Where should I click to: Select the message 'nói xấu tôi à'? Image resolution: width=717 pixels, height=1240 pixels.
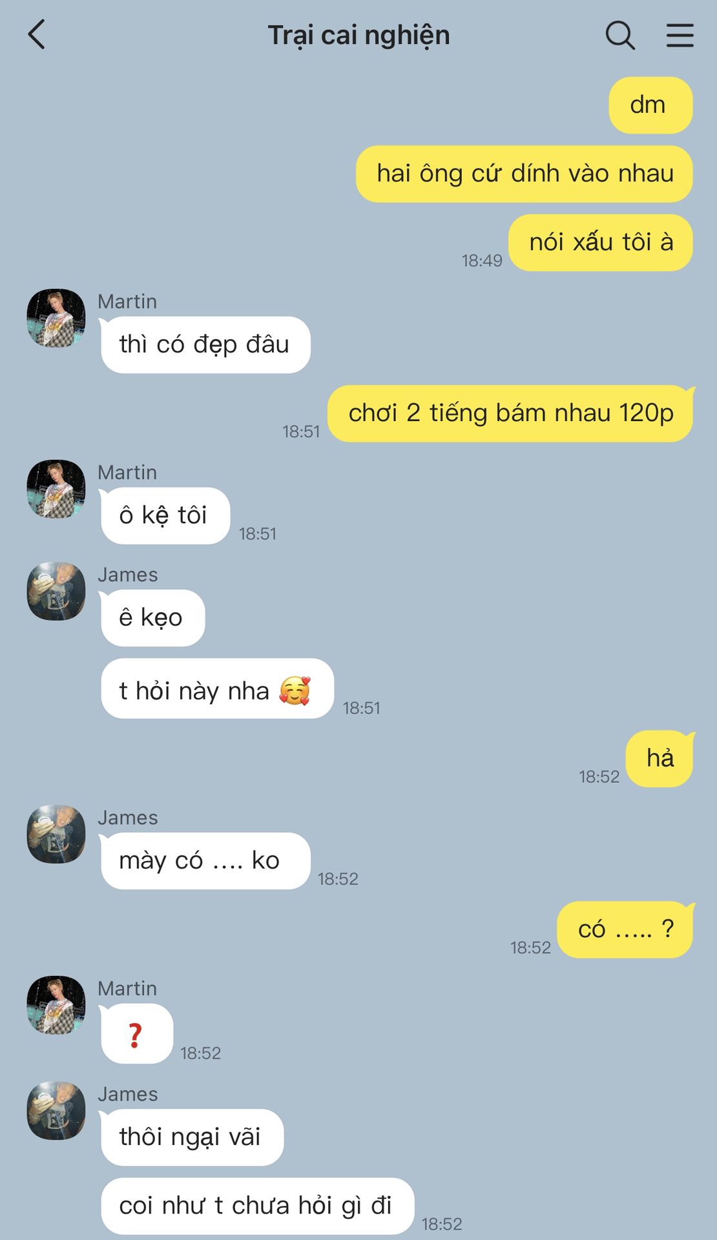click(x=601, y=242)
